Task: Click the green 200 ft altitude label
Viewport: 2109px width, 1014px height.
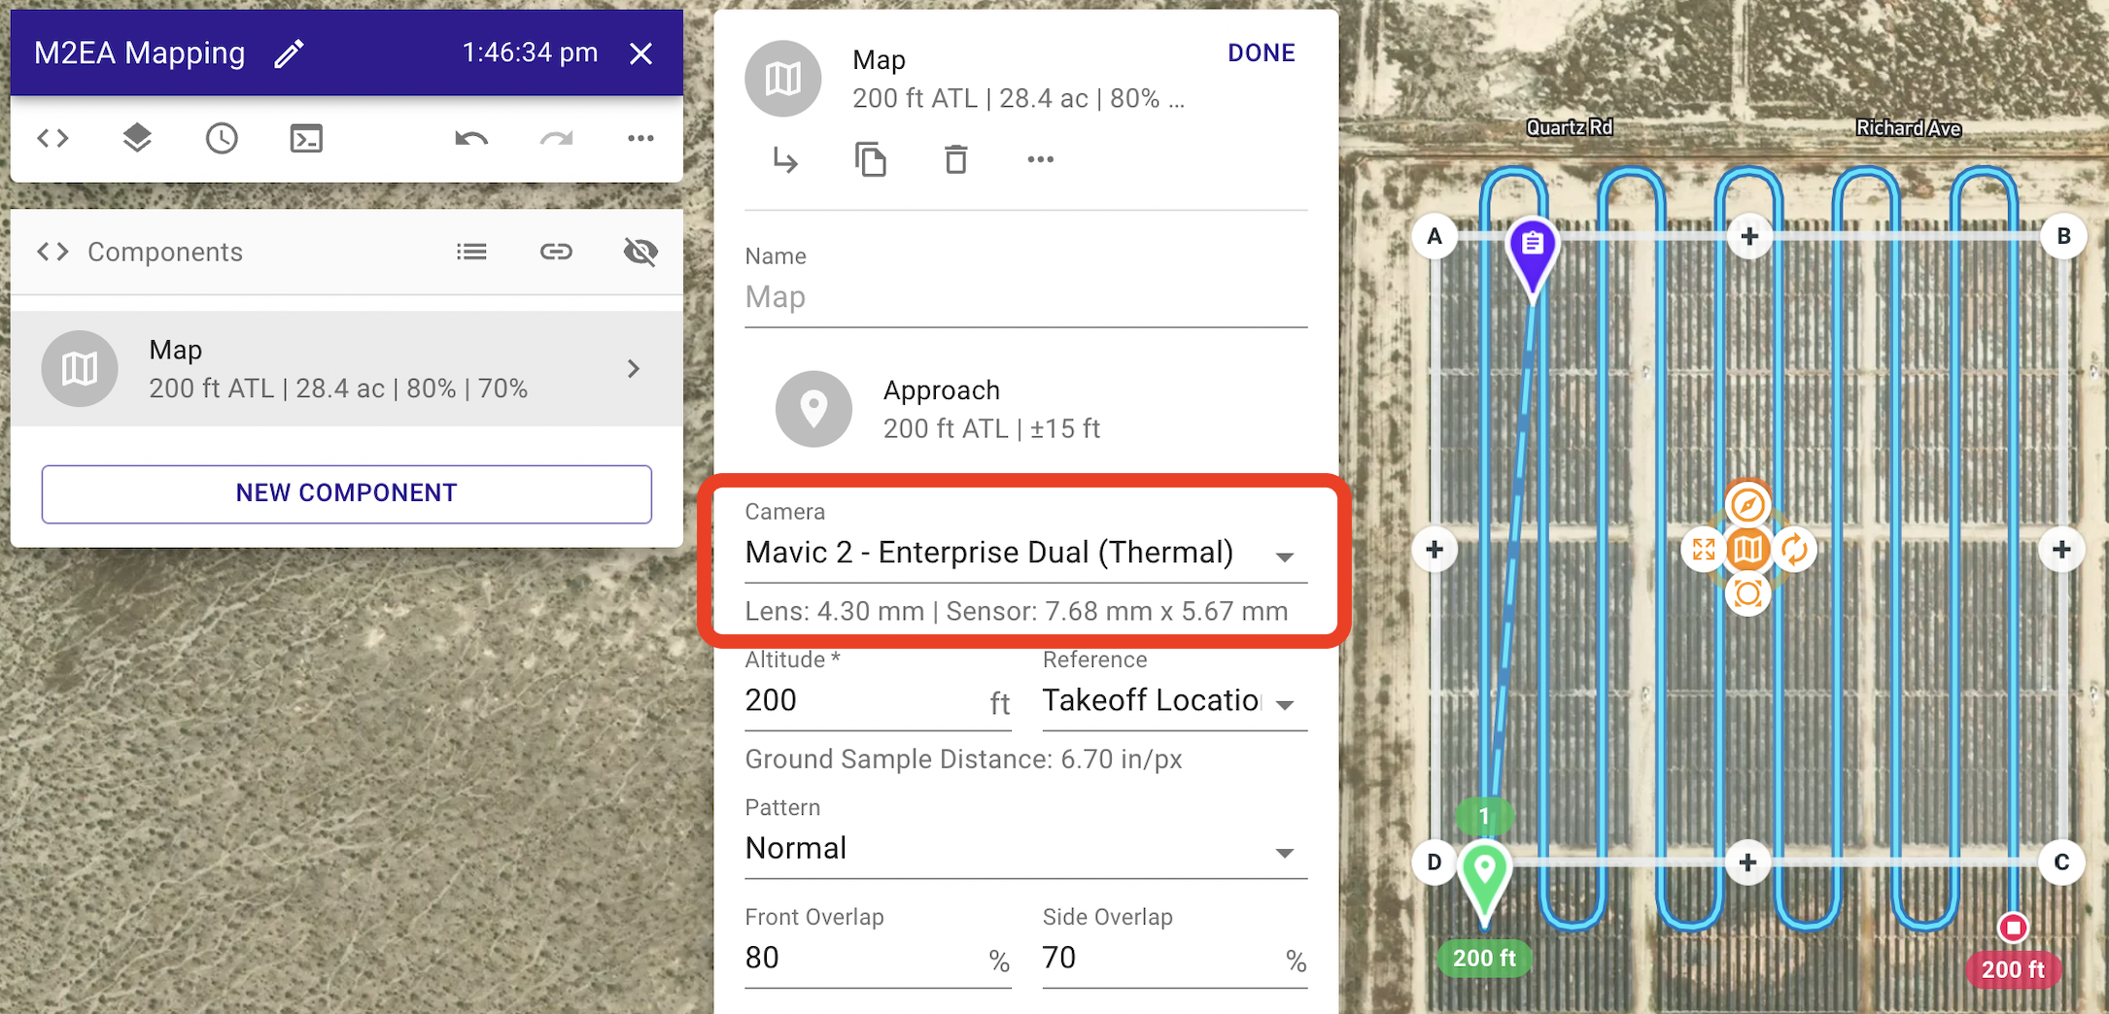Action: 1484,959
